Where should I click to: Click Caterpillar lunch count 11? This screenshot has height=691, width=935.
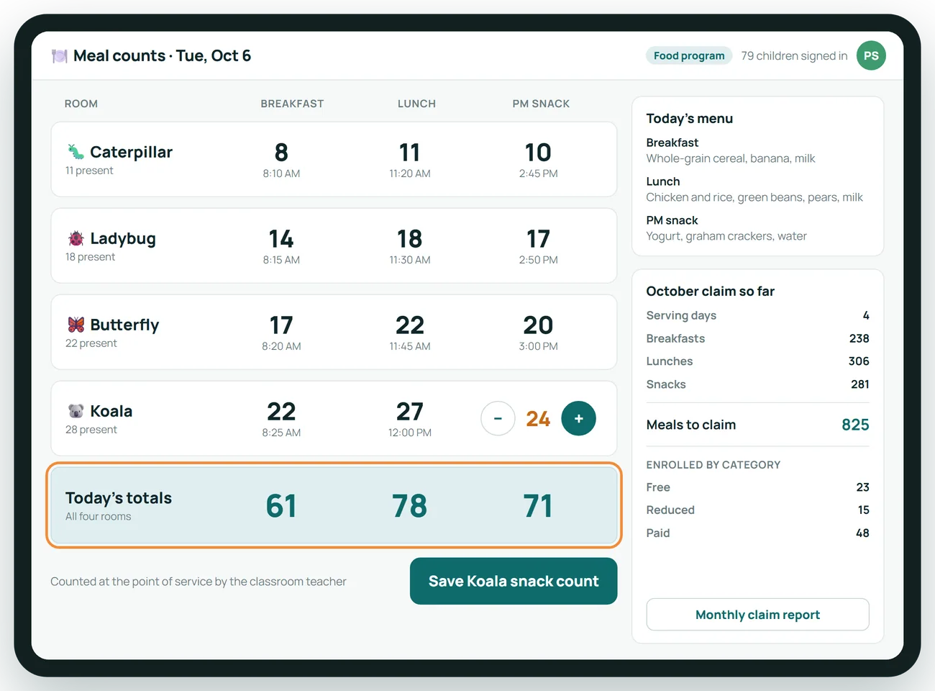click(410, 153)
